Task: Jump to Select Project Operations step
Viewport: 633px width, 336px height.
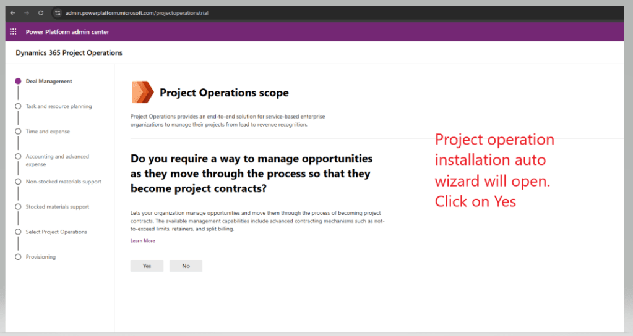Action: click(x=56, y=232)
